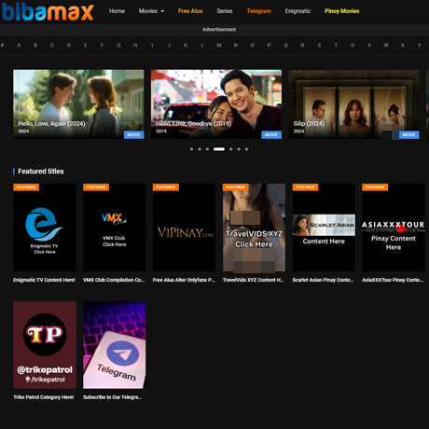The width and height of the screenshot is (429, 429).
Task: Open the @trikepatrol TP poster
Action: (x=45, y=345)
